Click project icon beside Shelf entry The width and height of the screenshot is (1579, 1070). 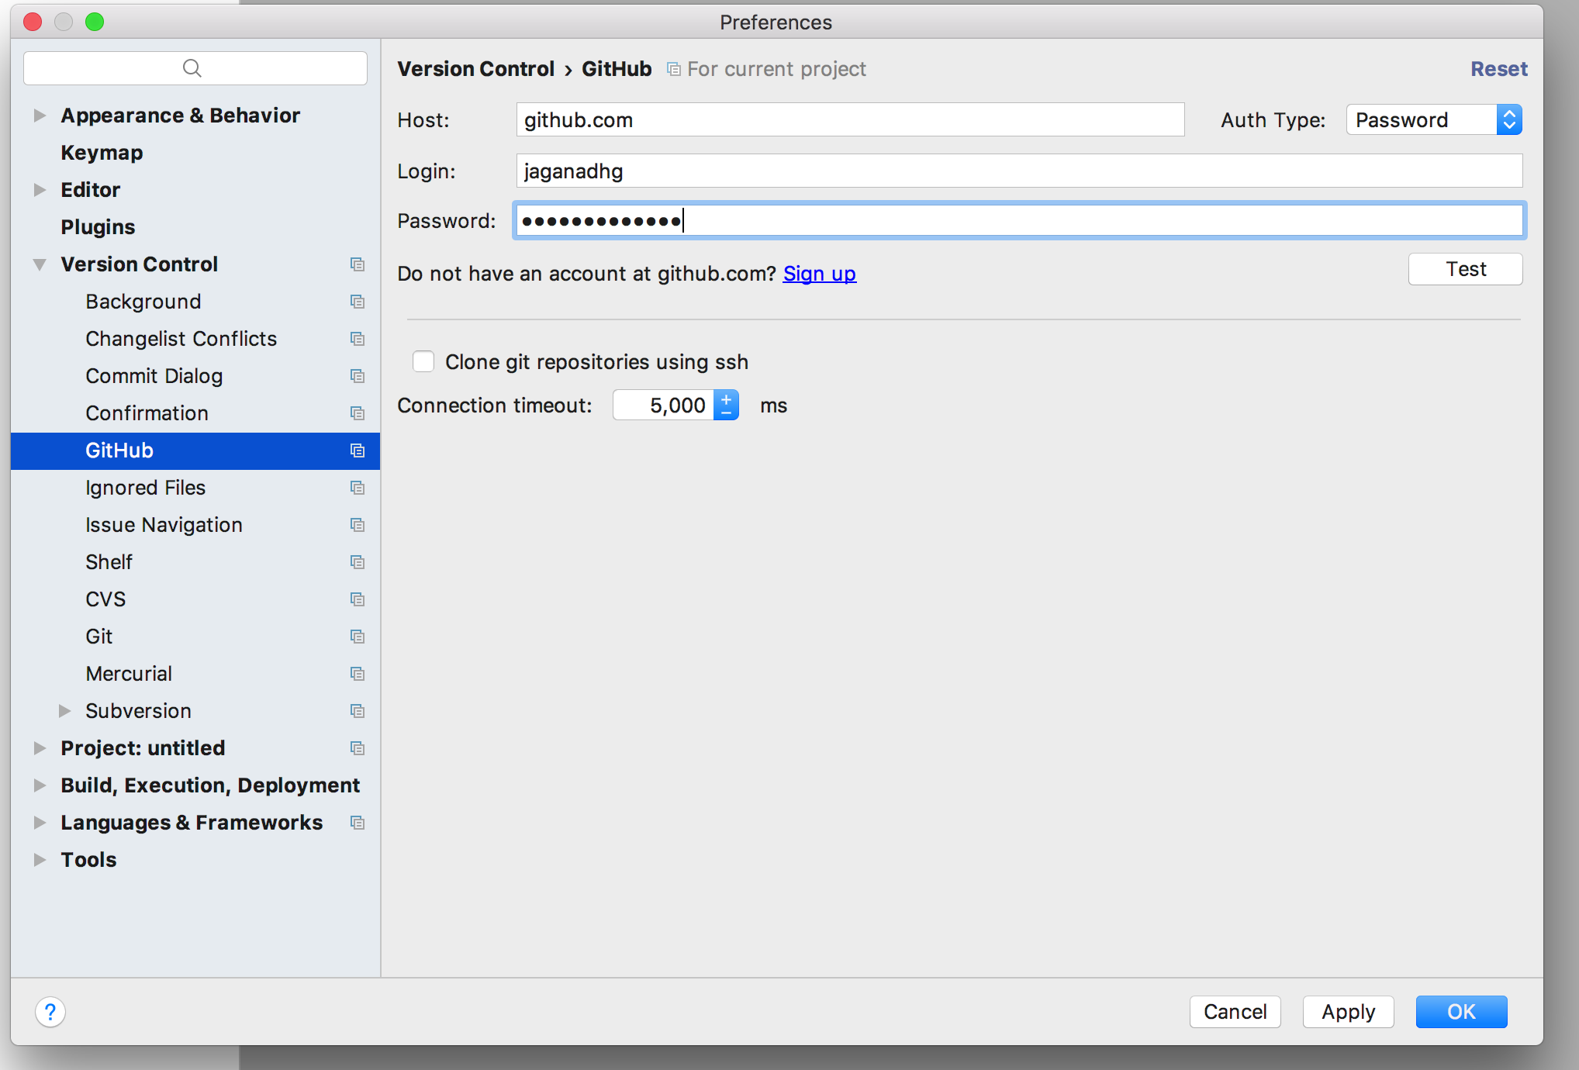pyautogui.click(x=358, y=562)
